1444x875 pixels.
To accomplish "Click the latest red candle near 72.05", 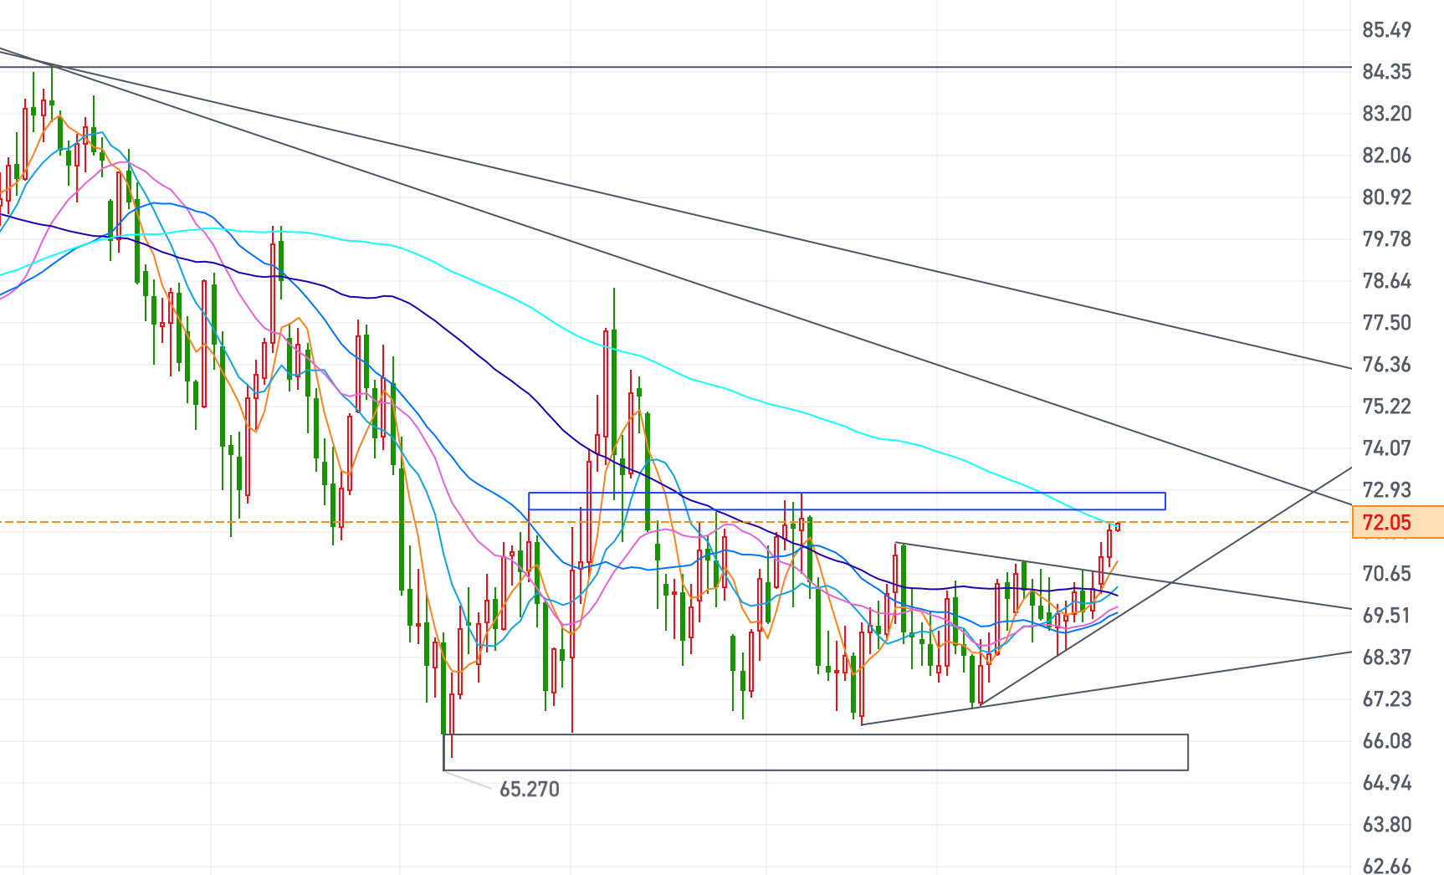I will tap(1118, 526).
